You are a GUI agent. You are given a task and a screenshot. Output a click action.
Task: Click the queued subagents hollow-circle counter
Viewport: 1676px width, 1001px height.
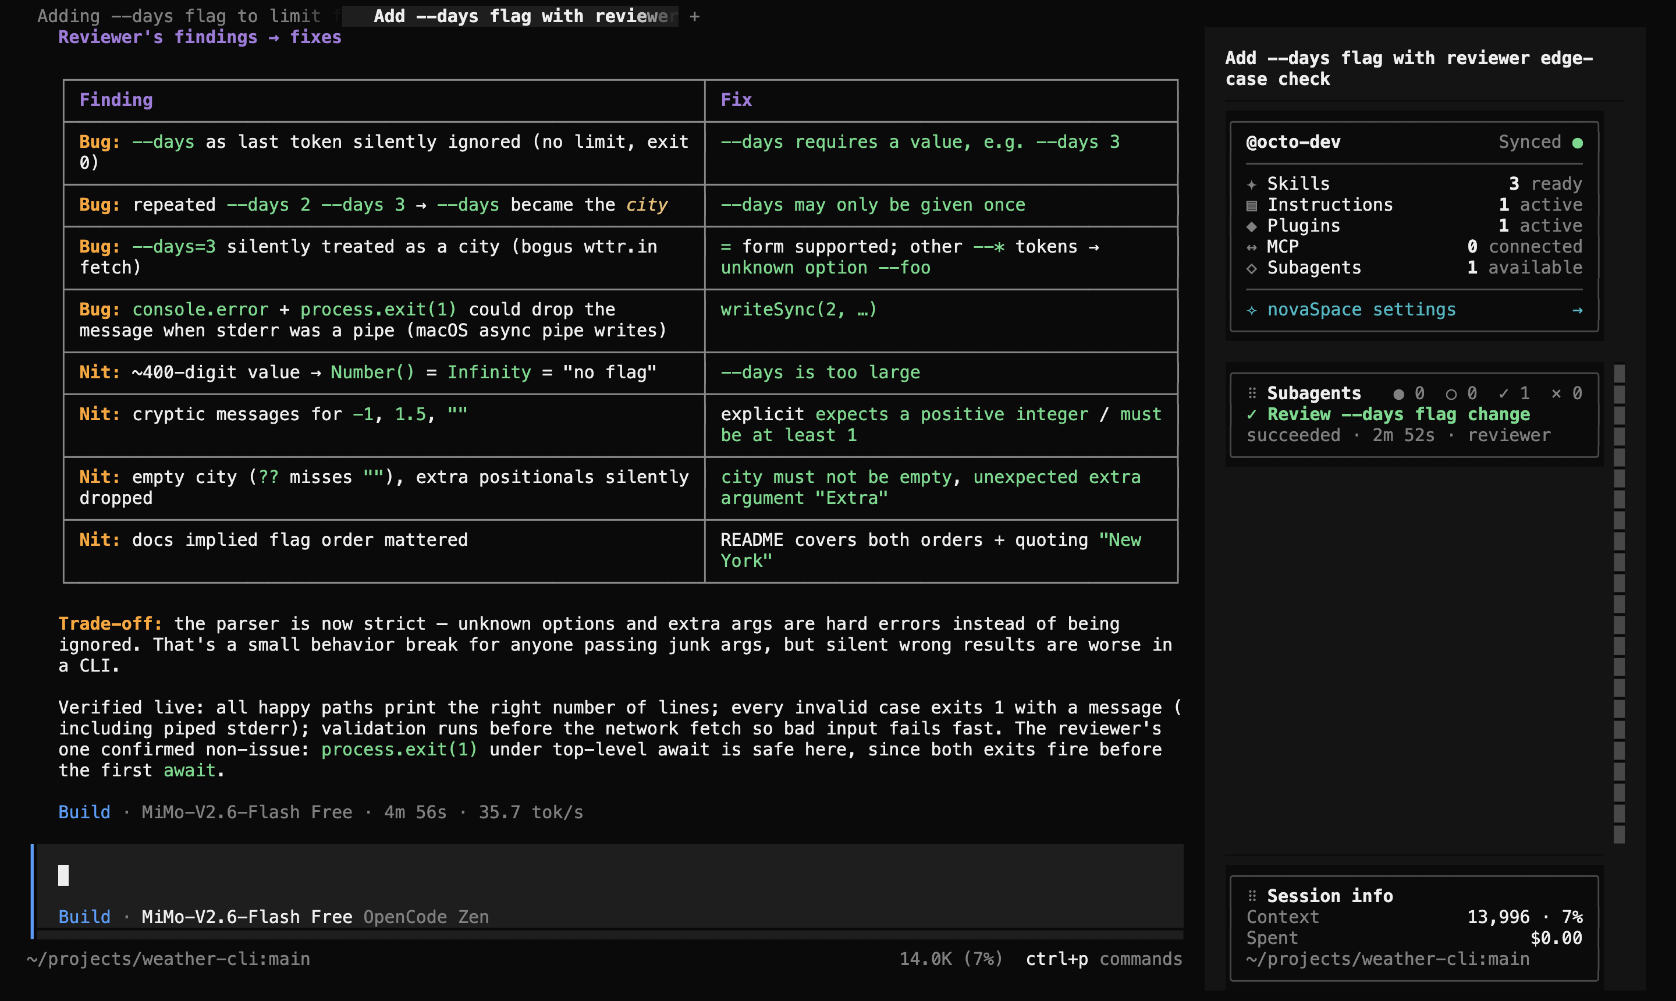(x=1461, y=393)
